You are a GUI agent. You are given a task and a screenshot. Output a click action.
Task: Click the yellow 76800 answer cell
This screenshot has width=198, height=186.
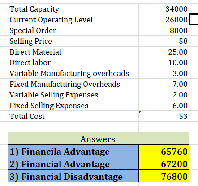(x=164, y=176)
